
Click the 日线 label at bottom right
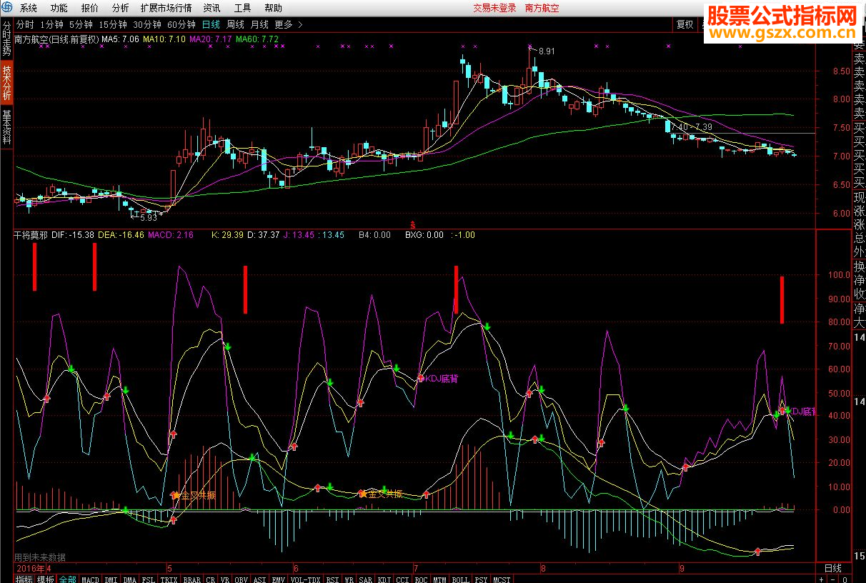(x=833, y=568)
